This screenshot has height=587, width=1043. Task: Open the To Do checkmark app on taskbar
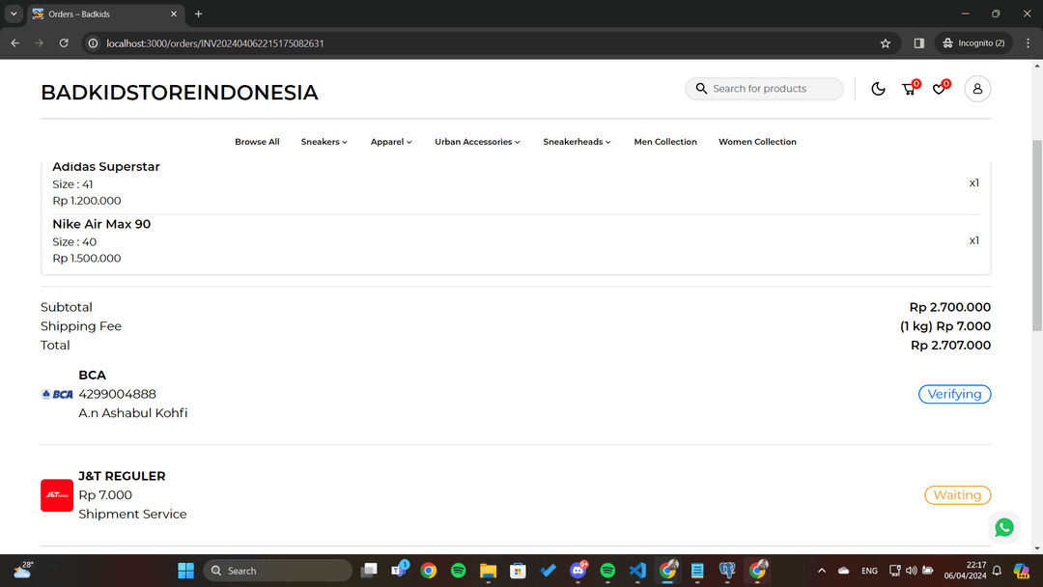(549, 571)
